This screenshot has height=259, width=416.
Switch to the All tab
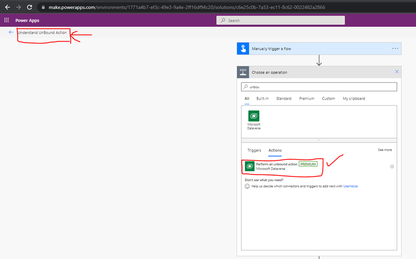coord(247,99)
